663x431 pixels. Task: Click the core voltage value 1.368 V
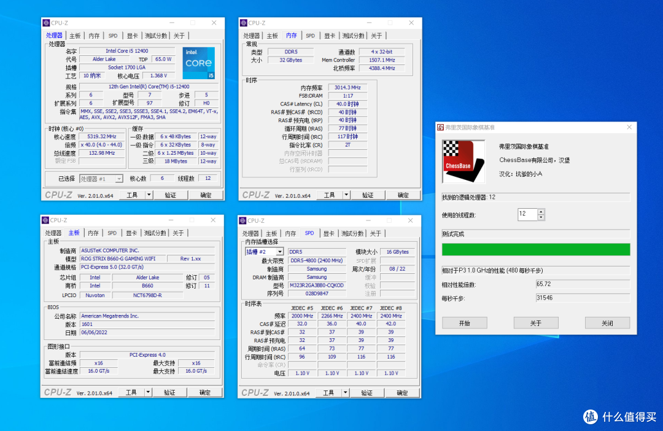158,76
